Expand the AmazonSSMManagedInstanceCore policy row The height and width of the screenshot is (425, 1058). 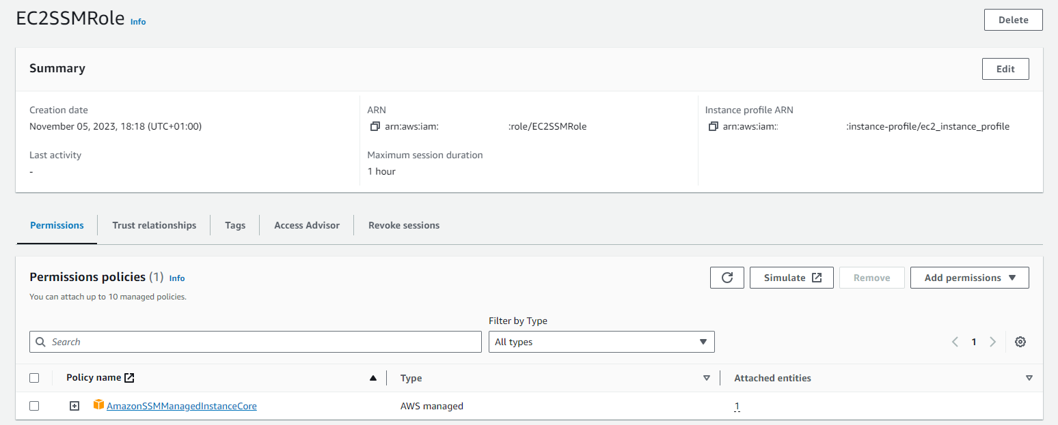[x=74, y=406]
